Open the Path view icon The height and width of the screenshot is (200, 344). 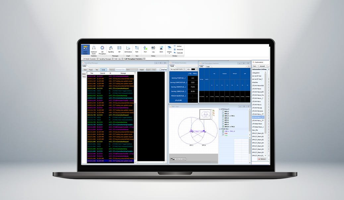pyautogui.click(x=137, y=49)
